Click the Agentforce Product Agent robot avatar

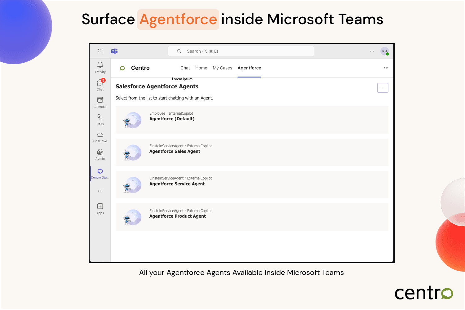coord(132,217)
